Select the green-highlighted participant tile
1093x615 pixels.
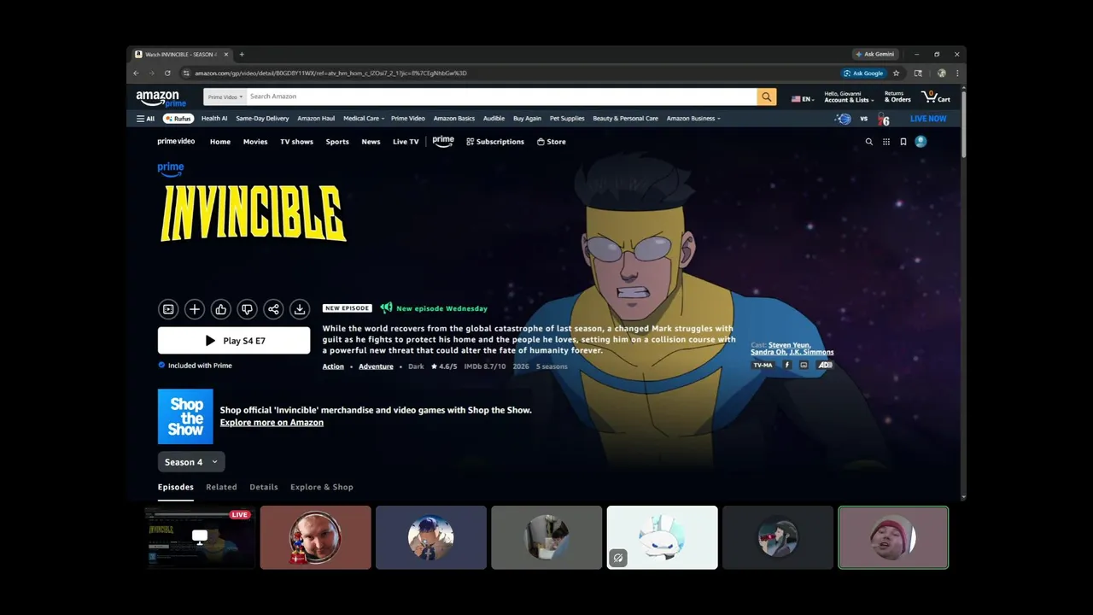click(893, 537)
